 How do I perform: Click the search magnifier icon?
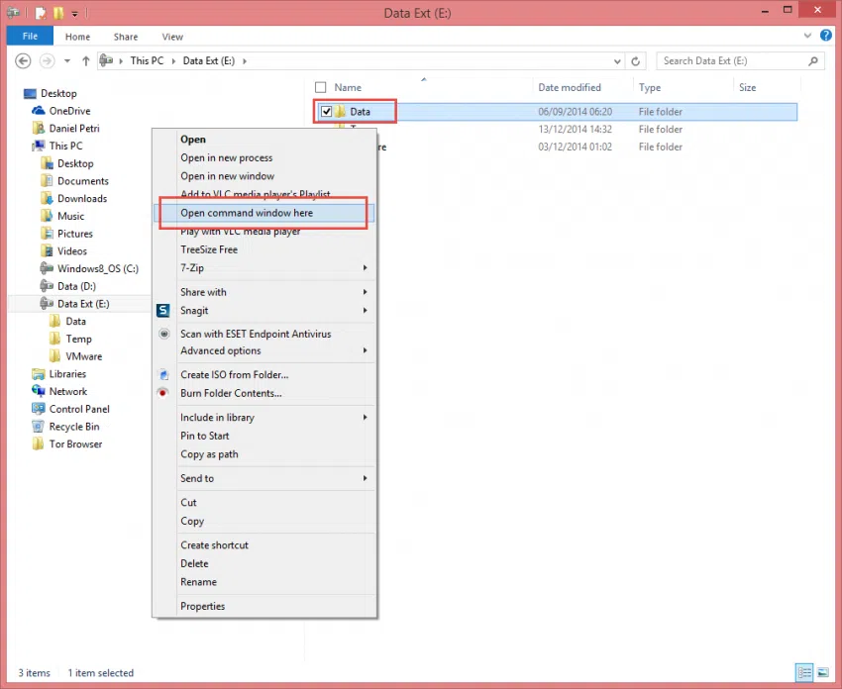pyautogui.click(x=813, y=61)
